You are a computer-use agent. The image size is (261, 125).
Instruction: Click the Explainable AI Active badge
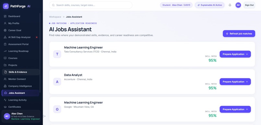(210, 5)
